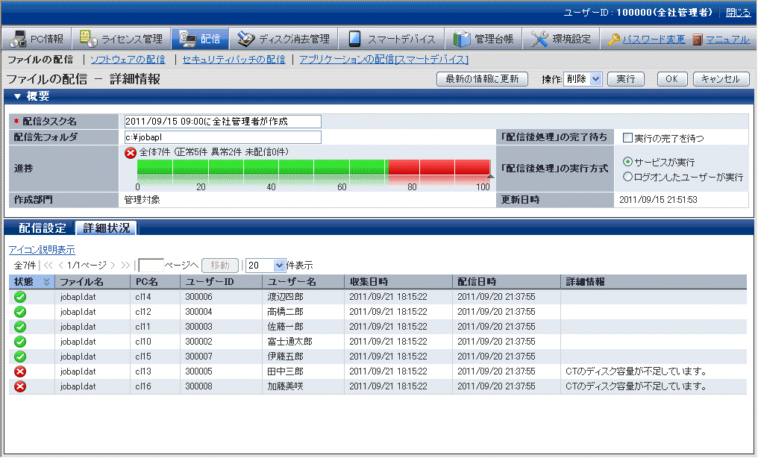The width and height of the screenshot is (758, 458).
Task: Click the 配信タスク名 text field
Action: pyautogui.click(x=222, y=122)
